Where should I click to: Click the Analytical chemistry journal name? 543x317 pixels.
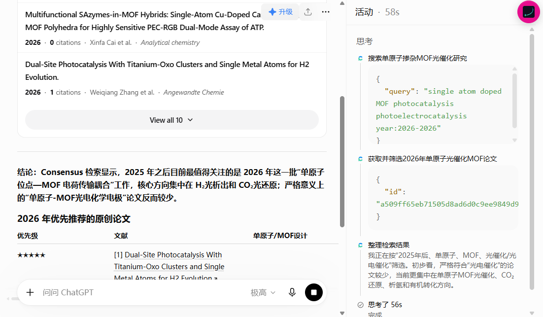[170, 42]
